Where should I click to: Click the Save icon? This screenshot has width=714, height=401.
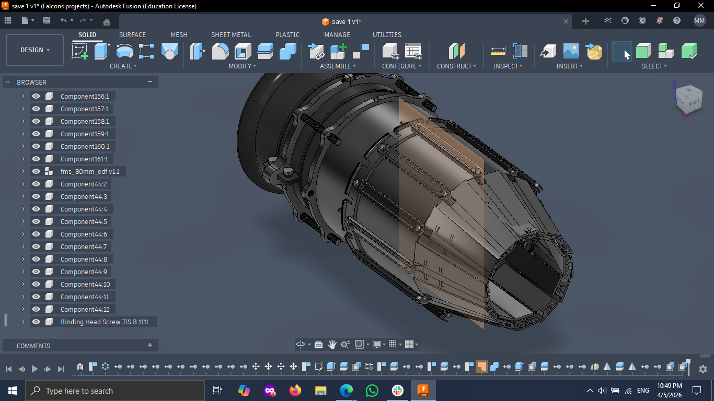(x=47, y=20)
